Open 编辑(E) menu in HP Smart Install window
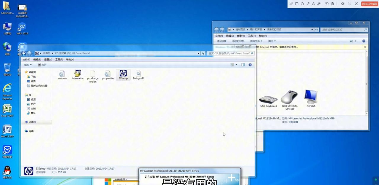Screen dimensions: 379x185 coord(37,60)
